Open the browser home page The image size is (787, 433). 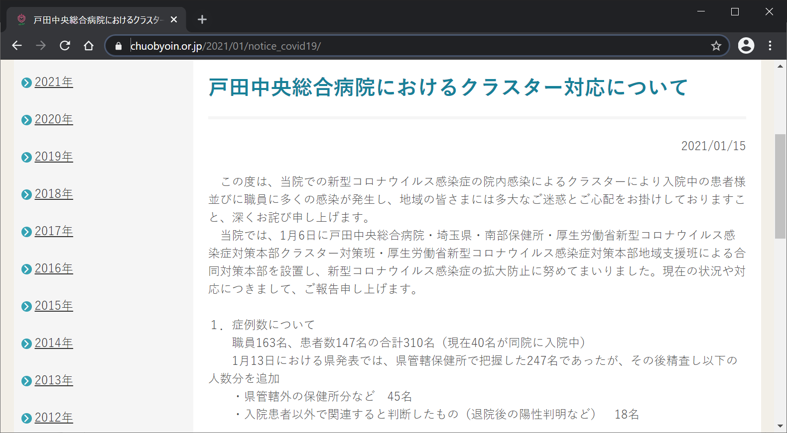click(89, 46)
